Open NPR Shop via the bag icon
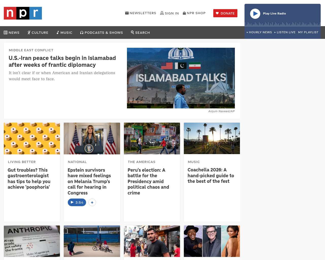This screenshot has width=325, height=260. 184,13
